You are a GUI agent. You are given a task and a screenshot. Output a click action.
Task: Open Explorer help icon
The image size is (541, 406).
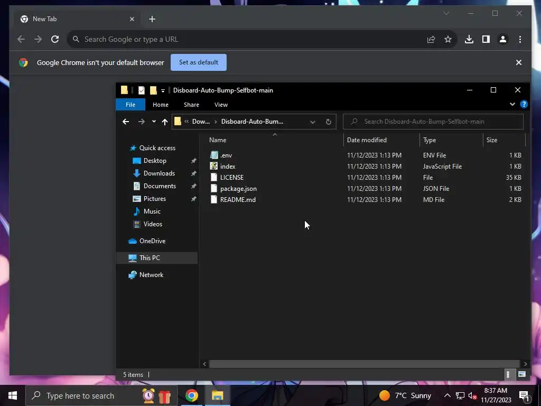[524, 104]
